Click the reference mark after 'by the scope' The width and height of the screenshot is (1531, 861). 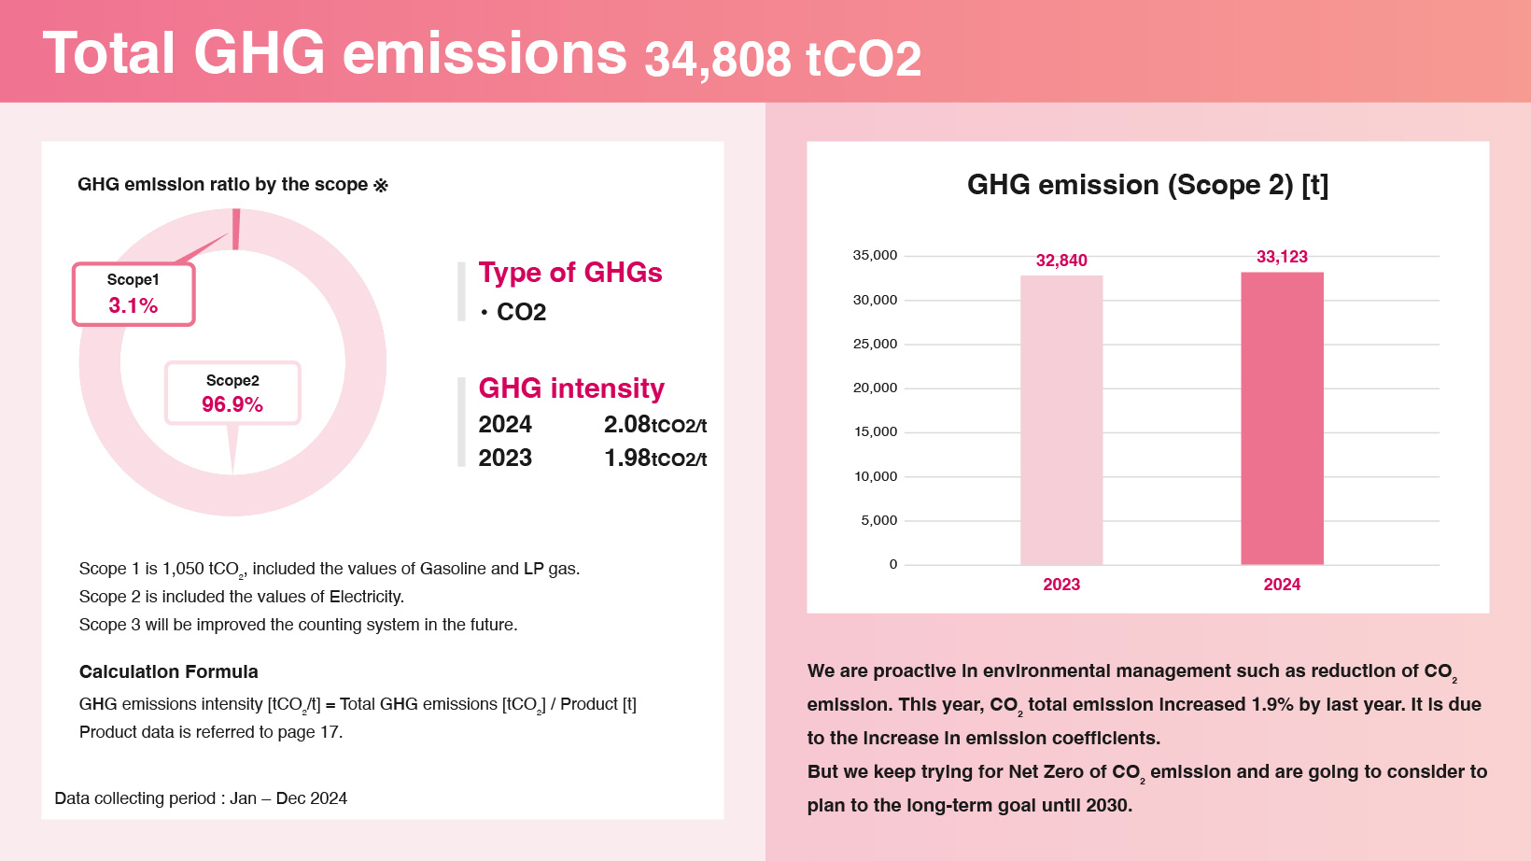pyautogui.click(x=381, y=185)
